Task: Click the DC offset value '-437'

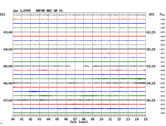Action: tap(162, 75)
